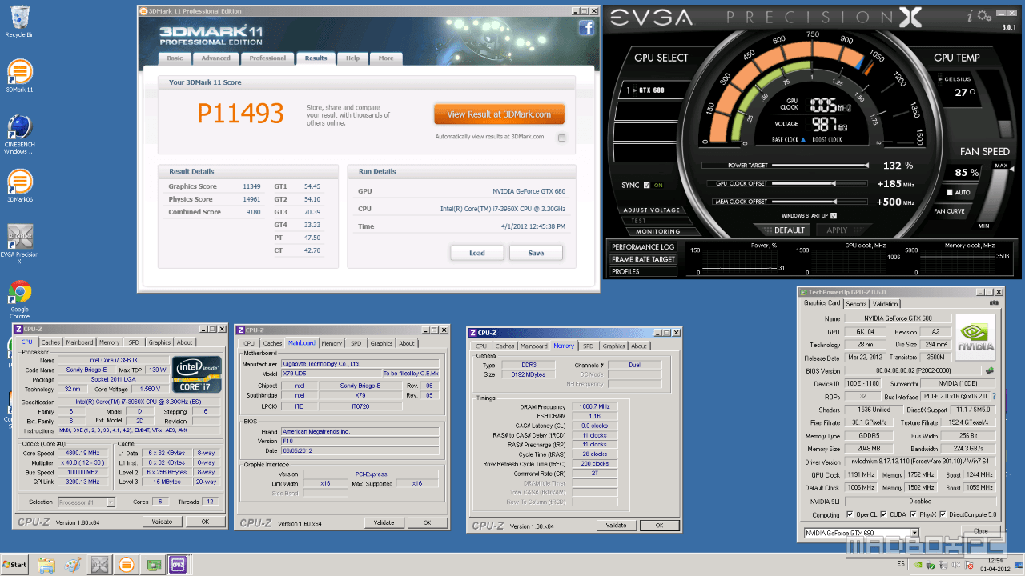Viewport: 1025px width, 576px height.
Task: Open the Validation tab in GPU-Z
Action: tap(885, 304)
